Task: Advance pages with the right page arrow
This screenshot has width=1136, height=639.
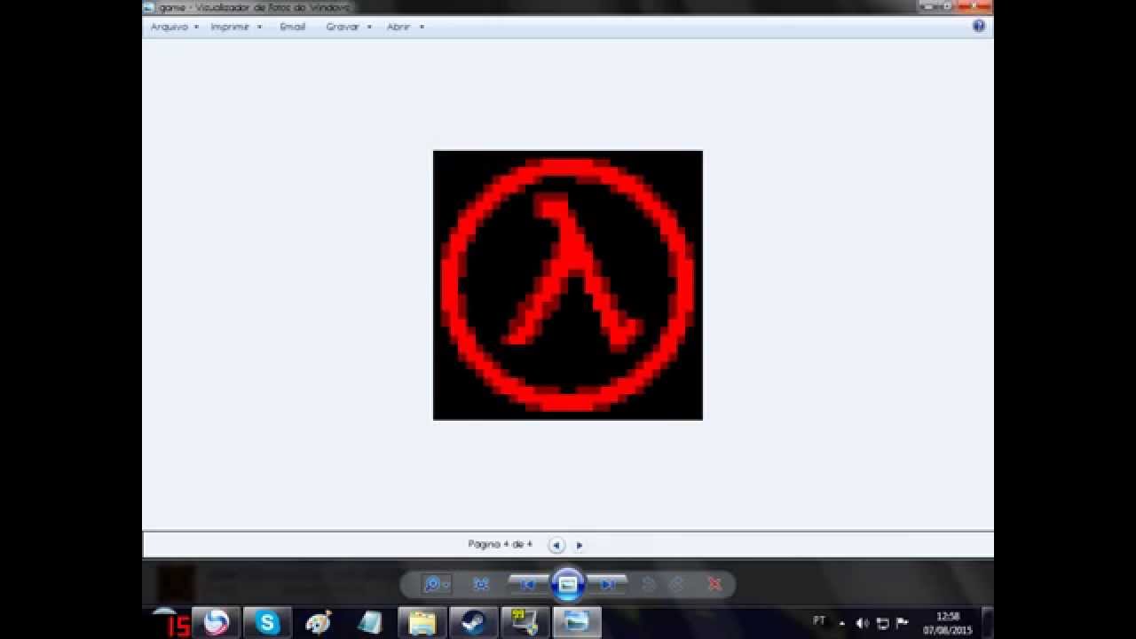Action: (x=580, y=544)
